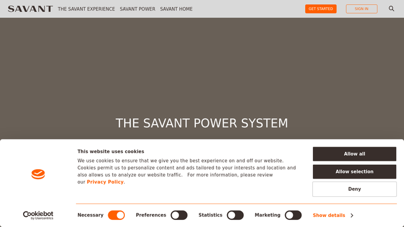Choose Allow selection for cookies
The image size is (404, 227).
point(354,171)
